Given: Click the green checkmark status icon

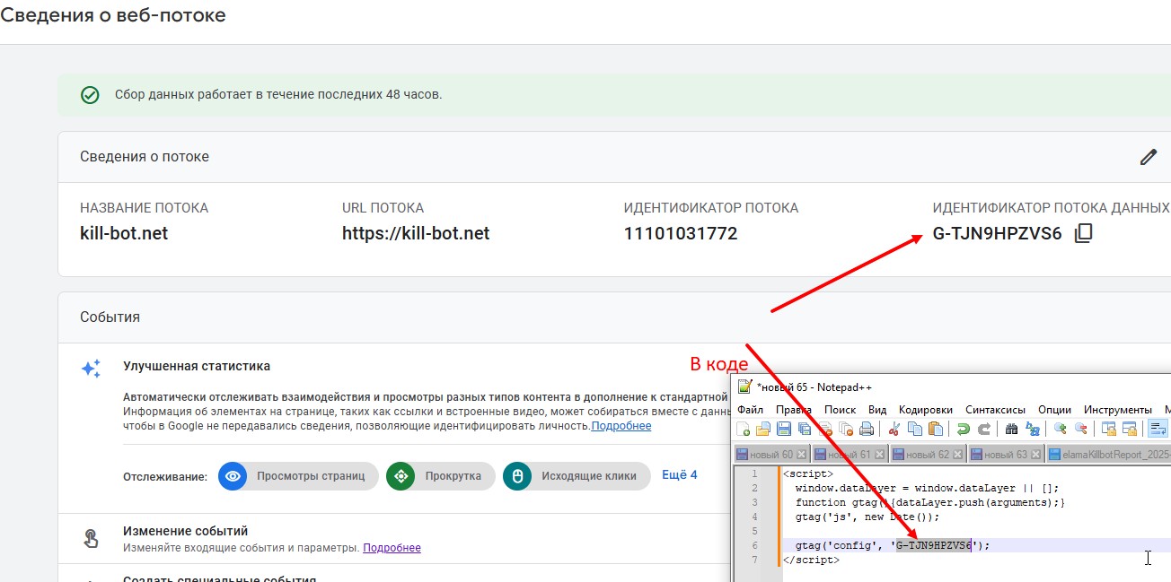Looking at the screenshot, I should (x=90, y=95).
